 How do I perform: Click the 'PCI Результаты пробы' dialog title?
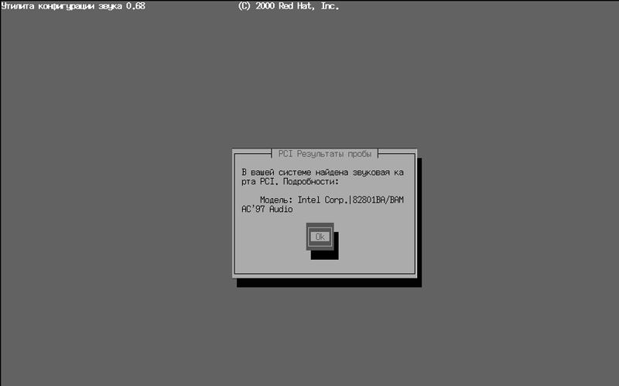coord(324,153)
